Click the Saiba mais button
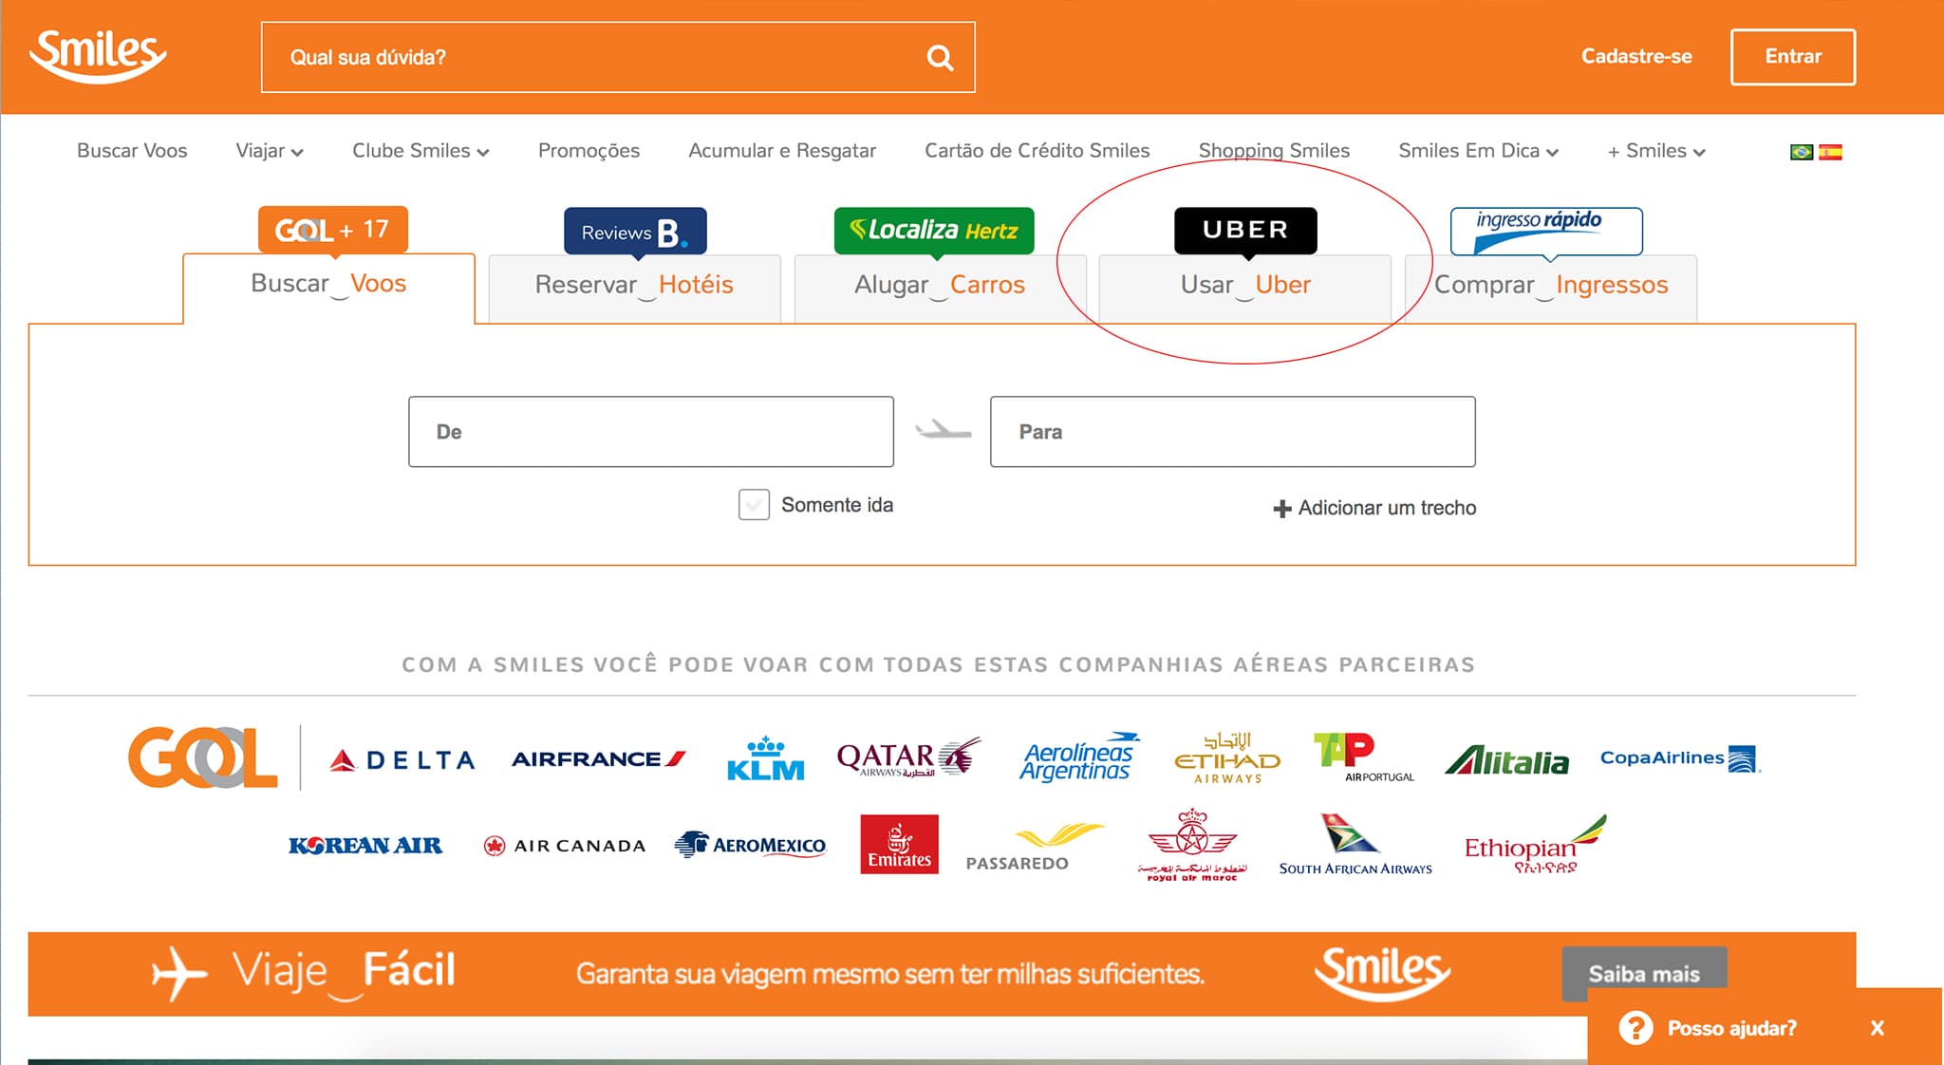The height and width of the screenshot is (1065, 1944). click(x=1644, y=974)
